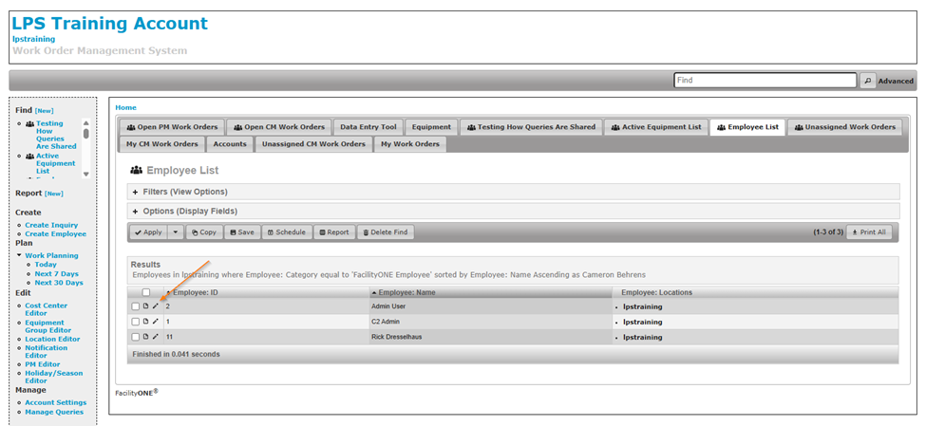926x426 pixels.
Task: Click the Report button in the toolbar
Action: [333, 232]
